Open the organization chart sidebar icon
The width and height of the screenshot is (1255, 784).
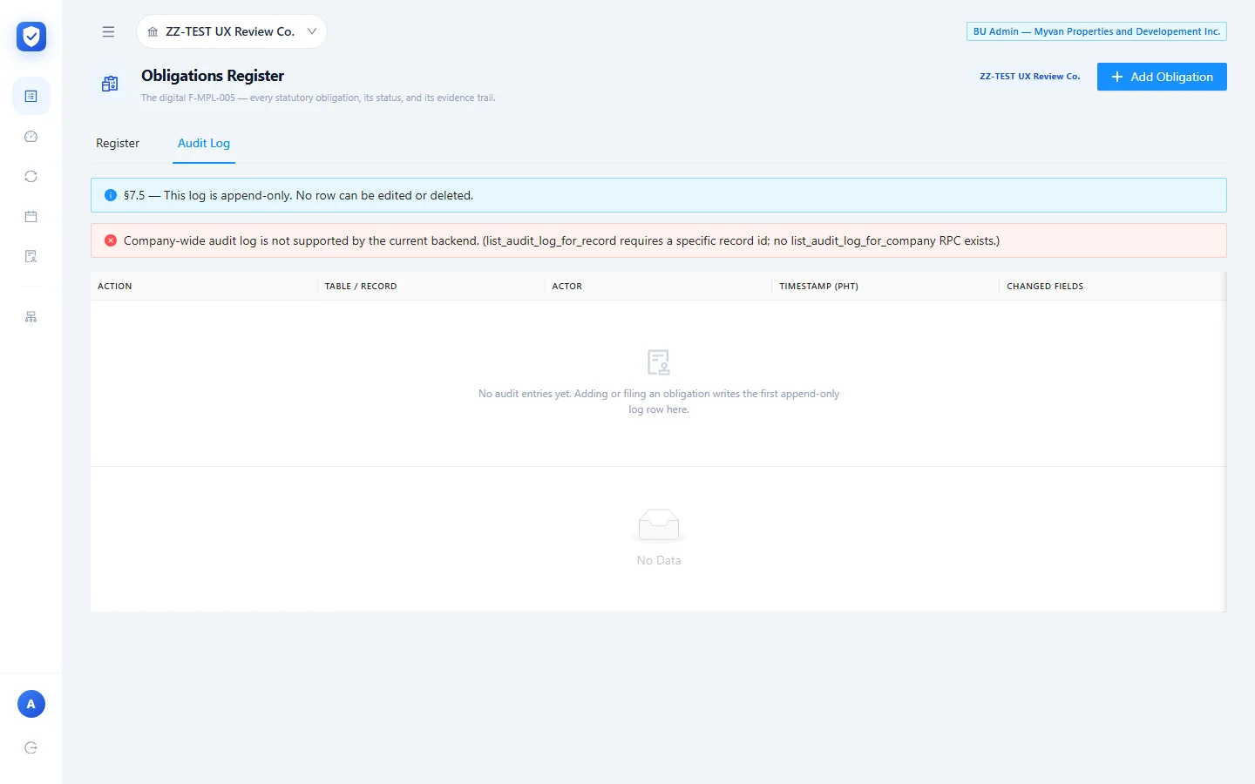click(x=31, y=317)
